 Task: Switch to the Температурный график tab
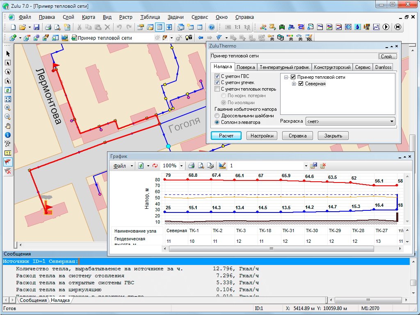(284, 67)
